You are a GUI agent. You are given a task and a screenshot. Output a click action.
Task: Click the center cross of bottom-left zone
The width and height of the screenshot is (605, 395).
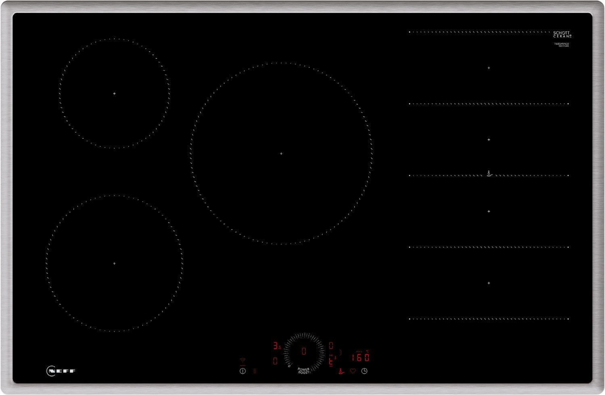click(x=115, y=263)
